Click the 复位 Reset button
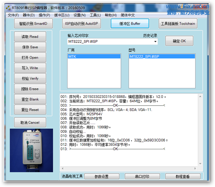Image resolution: width=215 pixels, height=187 pixels. (x=30, y=110)
